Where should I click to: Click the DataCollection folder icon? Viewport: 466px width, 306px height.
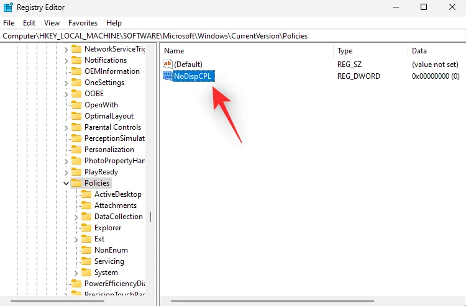(x=86, y=217)
